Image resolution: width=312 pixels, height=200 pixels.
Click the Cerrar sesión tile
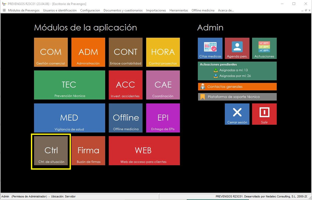tap(237, 114)
